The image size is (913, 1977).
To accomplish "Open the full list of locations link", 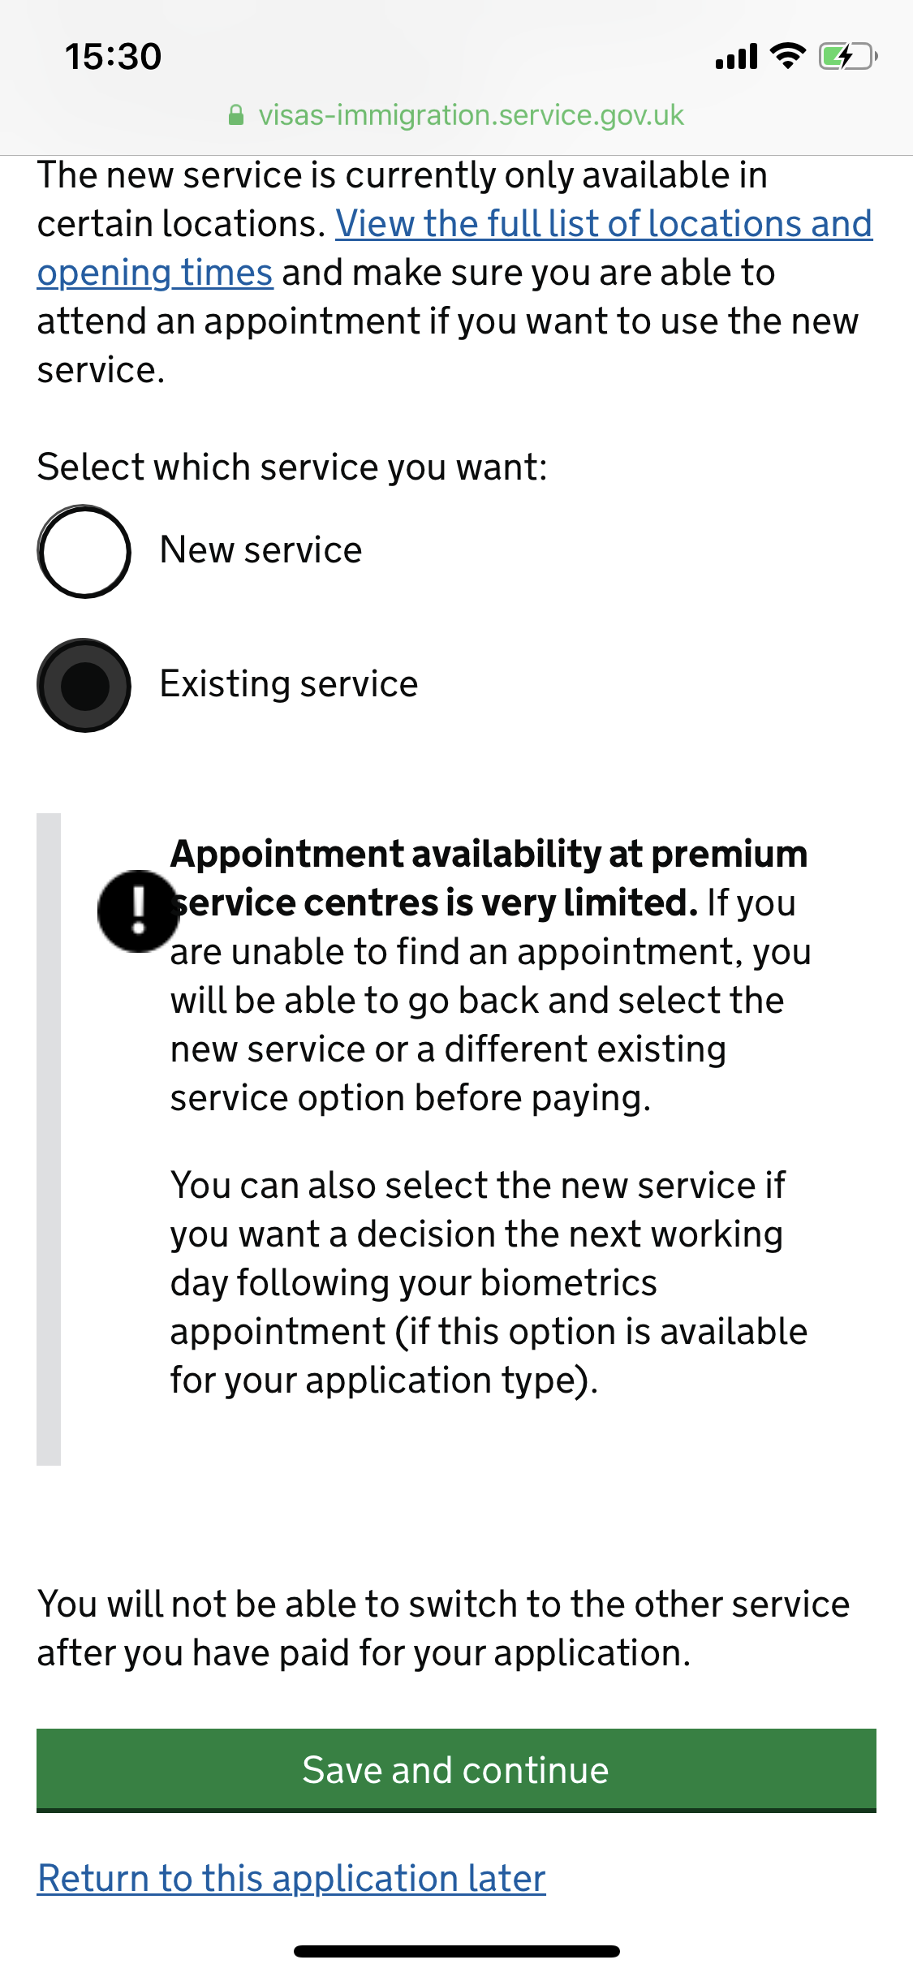I will [x=604, y=224].
